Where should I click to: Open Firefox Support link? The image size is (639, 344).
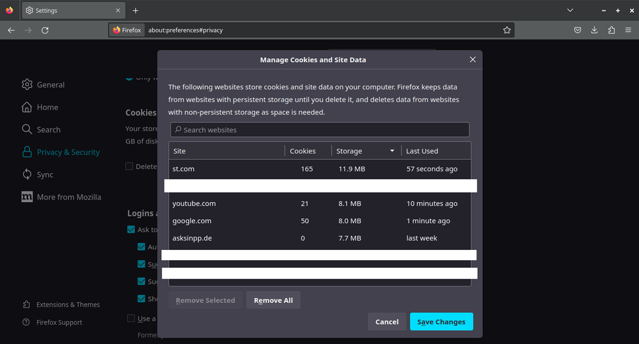coord(52,322)
